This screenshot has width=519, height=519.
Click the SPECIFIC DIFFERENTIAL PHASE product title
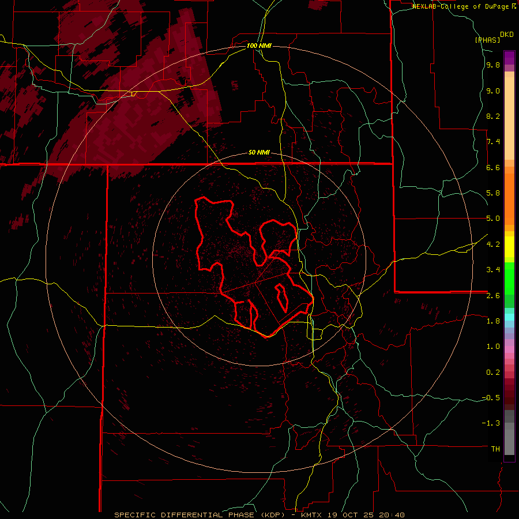(184, 515)
